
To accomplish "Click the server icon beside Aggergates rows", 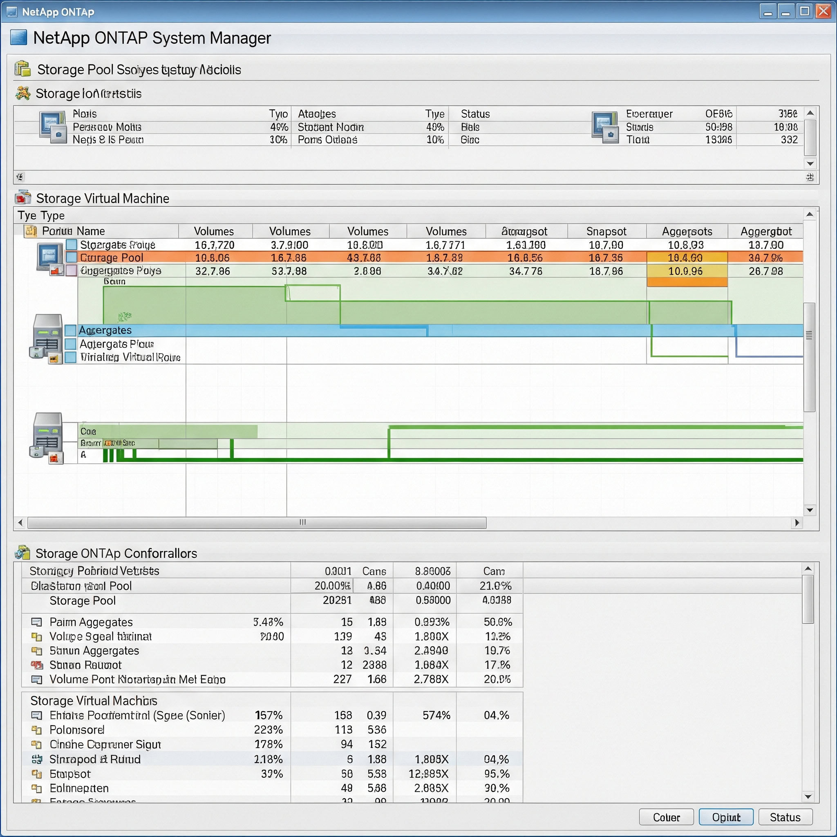I will [x=46, y=338].
